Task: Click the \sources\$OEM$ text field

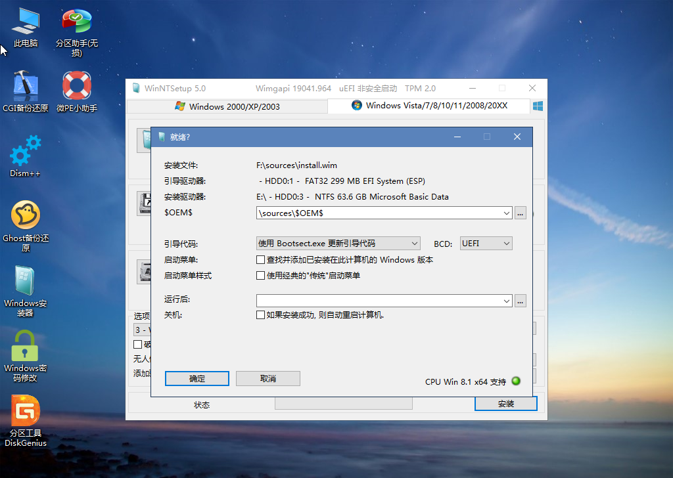Action: [x=379, y=213]
